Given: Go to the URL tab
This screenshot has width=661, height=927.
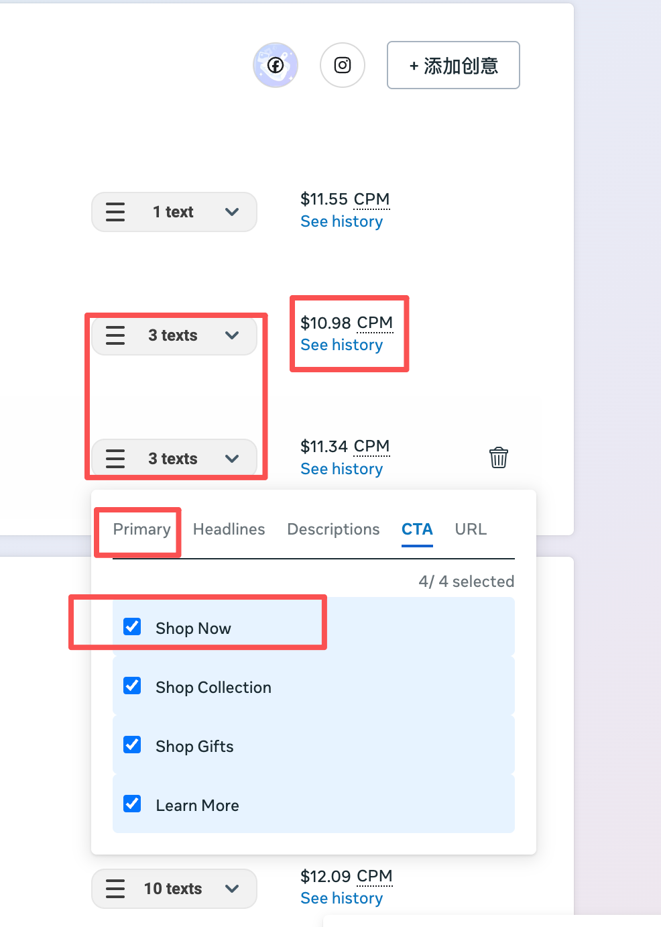Looking at the screenshot, I should [471, 529].
